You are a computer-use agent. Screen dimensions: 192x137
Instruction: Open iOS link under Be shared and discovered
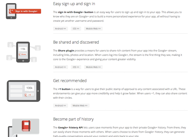(x=76, y=67)
